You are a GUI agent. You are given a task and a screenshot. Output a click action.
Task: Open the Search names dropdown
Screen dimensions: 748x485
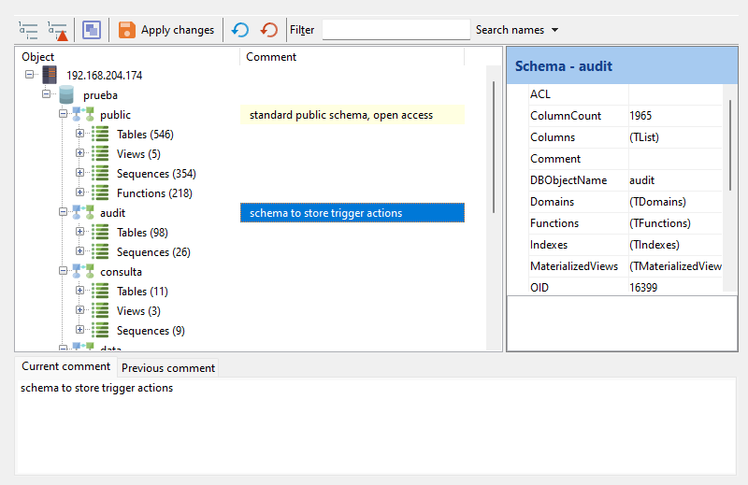(517, 30)
